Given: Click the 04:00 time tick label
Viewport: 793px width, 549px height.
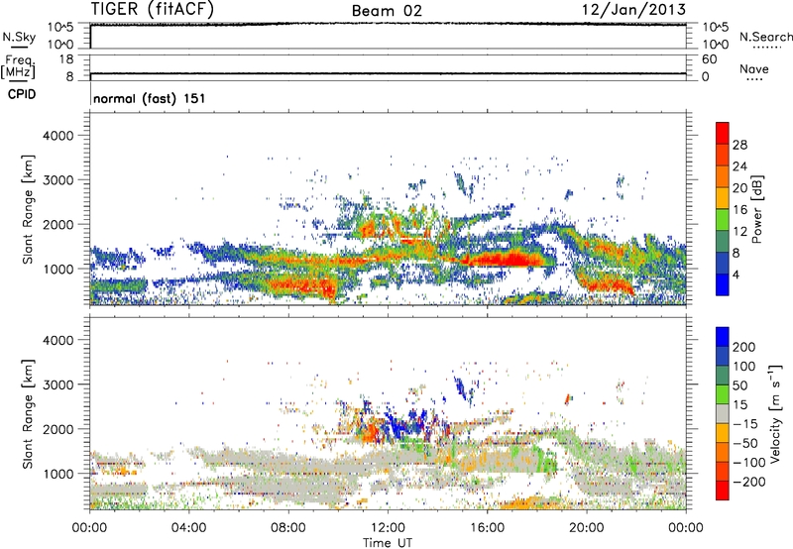Looking at the screenshot, I should pos(188,528).
